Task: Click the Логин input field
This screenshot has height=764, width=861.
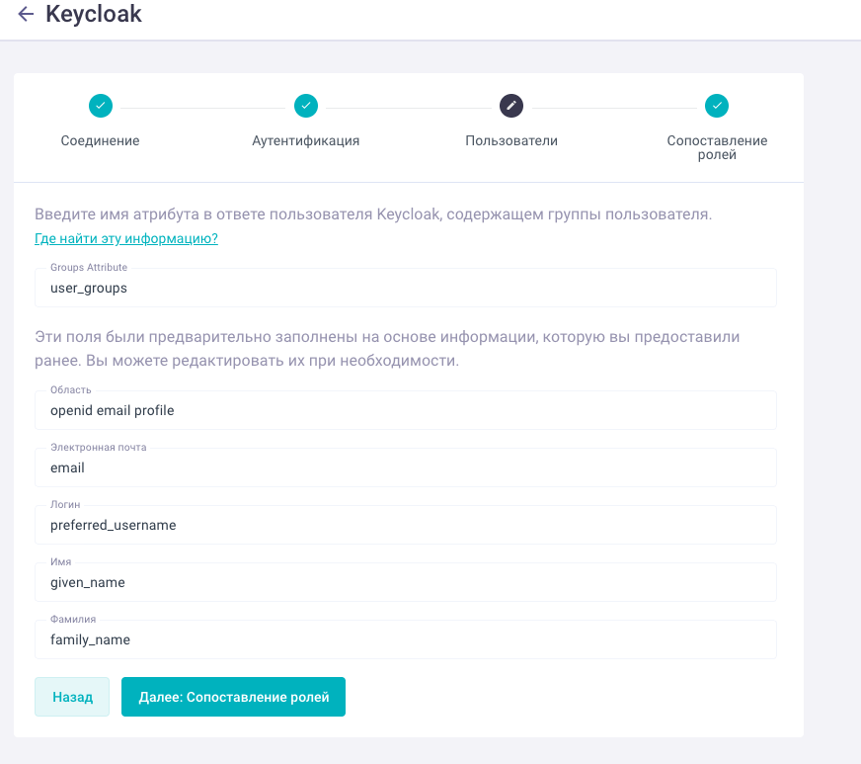Action: [x=405, y=525]
